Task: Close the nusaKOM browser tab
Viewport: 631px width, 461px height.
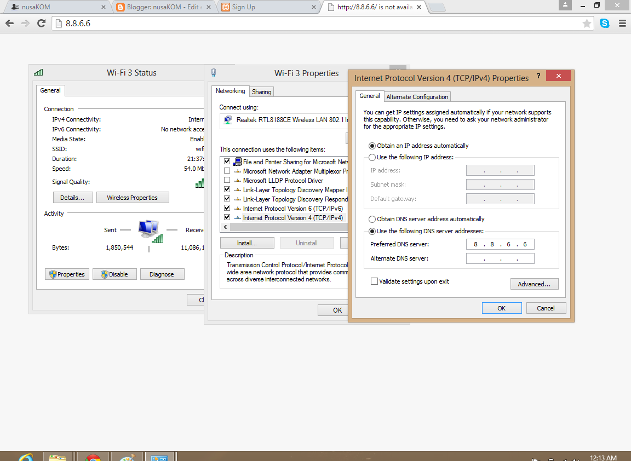Action: [x=104, y=7]
